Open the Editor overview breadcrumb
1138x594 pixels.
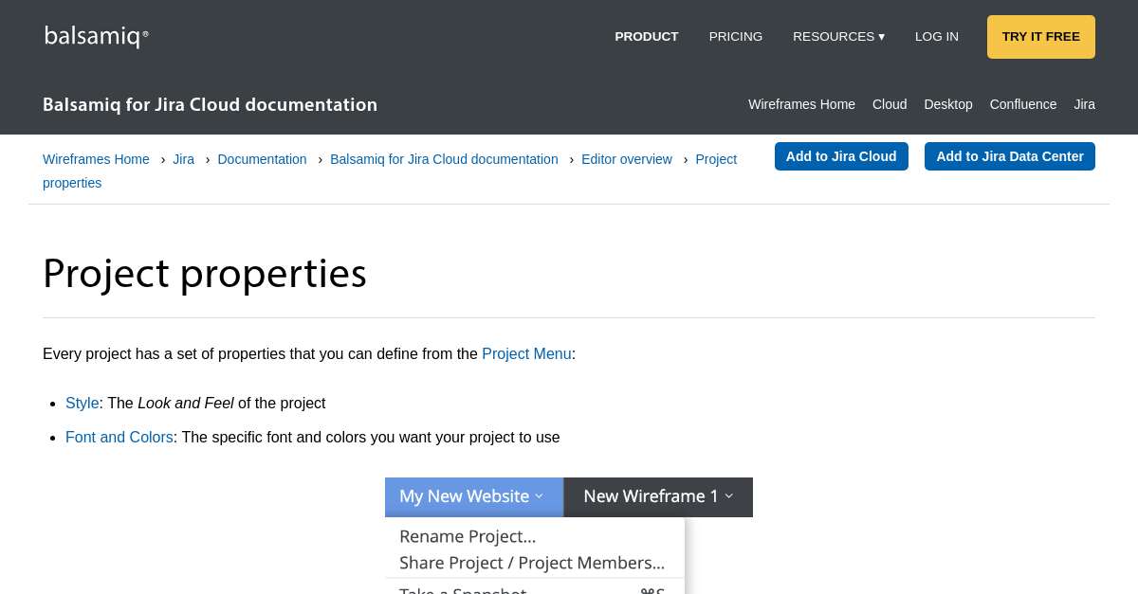tap(626, 159)
